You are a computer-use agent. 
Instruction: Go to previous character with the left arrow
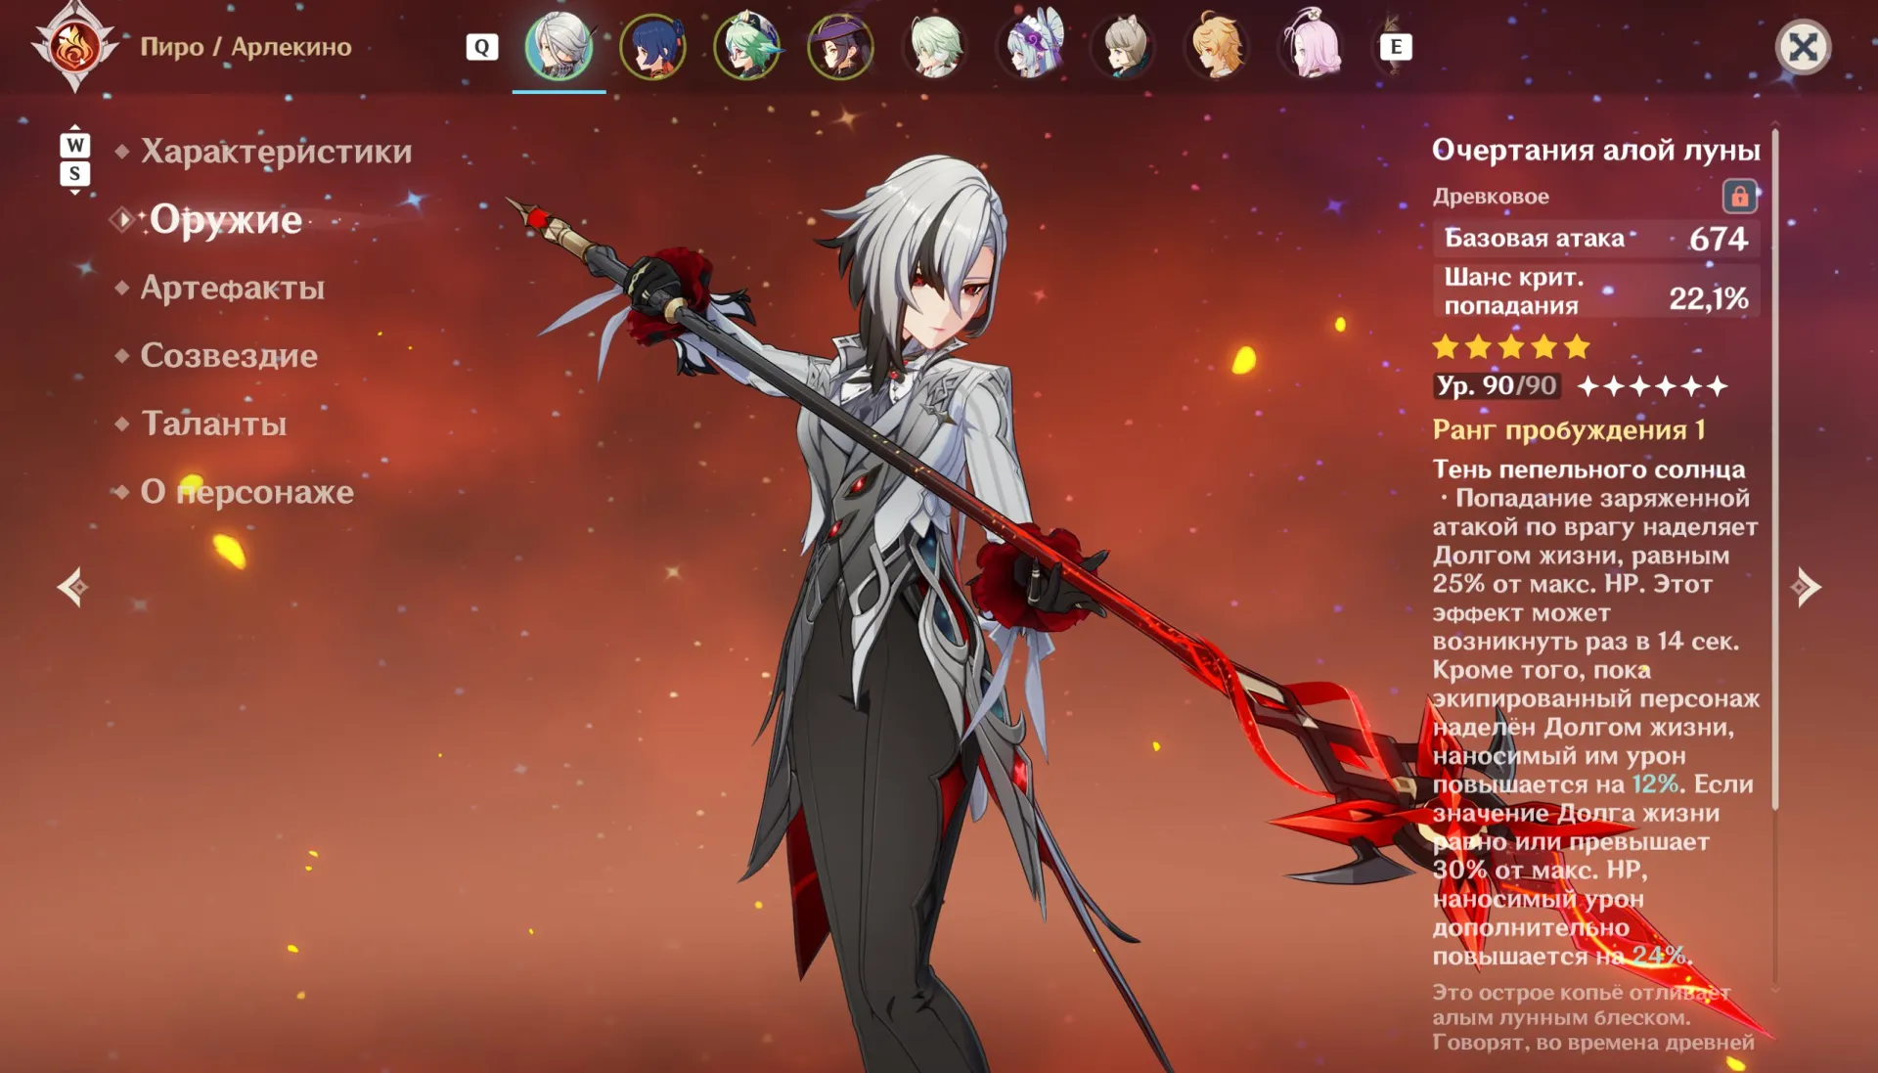click(x=73, y=587)
